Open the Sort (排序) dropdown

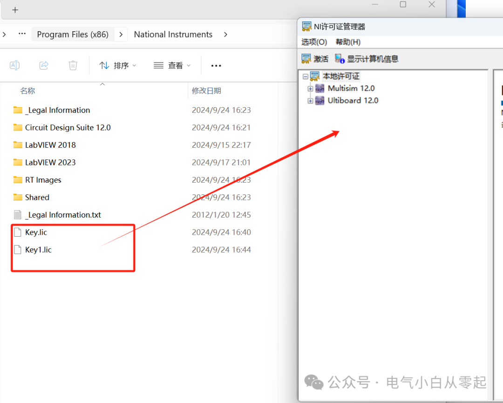(118, 65)
